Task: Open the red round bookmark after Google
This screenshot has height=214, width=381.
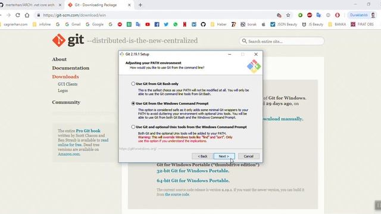Action: pyautogui.click(x=120, y=24)
